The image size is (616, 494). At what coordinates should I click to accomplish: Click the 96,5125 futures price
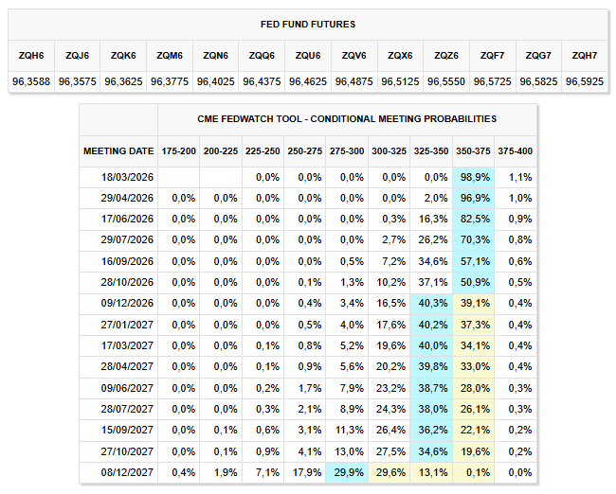click(x=400, y=81)
